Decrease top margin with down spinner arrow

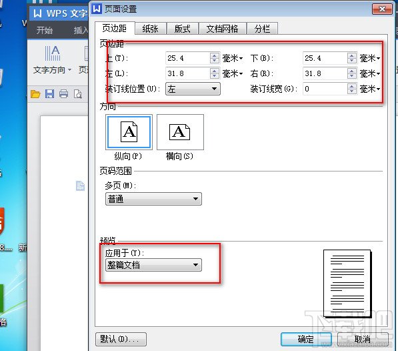pyautogui.click(x=215, y=61)
